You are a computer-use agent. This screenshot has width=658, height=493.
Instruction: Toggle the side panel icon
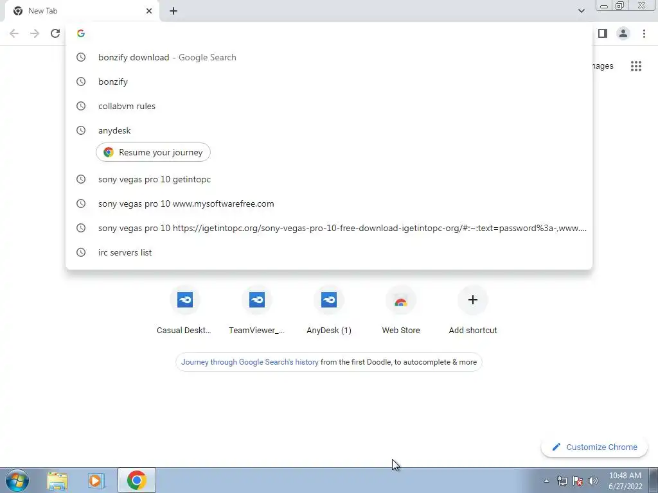(603, 33)
